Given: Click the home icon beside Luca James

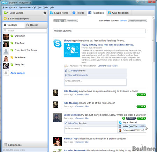Looking at the screenshot, I should (x=45, y=13).
